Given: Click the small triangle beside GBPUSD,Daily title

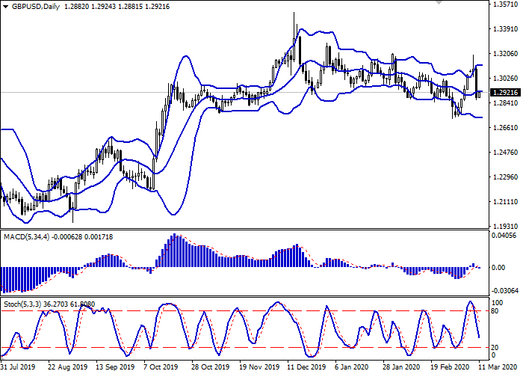Looking at the screenshot, I should click(5, 6).
